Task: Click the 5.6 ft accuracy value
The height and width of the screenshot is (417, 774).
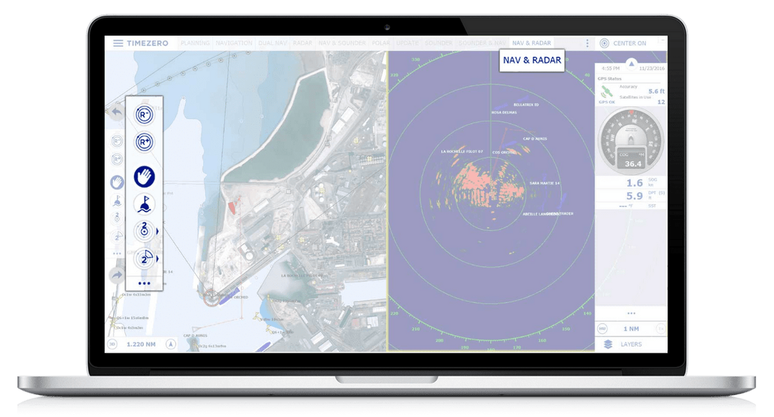Action: [657, 92]
